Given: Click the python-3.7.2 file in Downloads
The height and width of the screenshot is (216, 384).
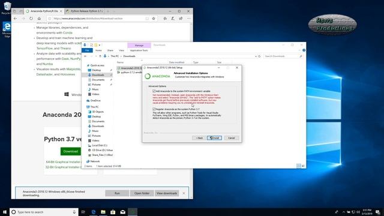Looking at the screenshot, I should 130,73.
